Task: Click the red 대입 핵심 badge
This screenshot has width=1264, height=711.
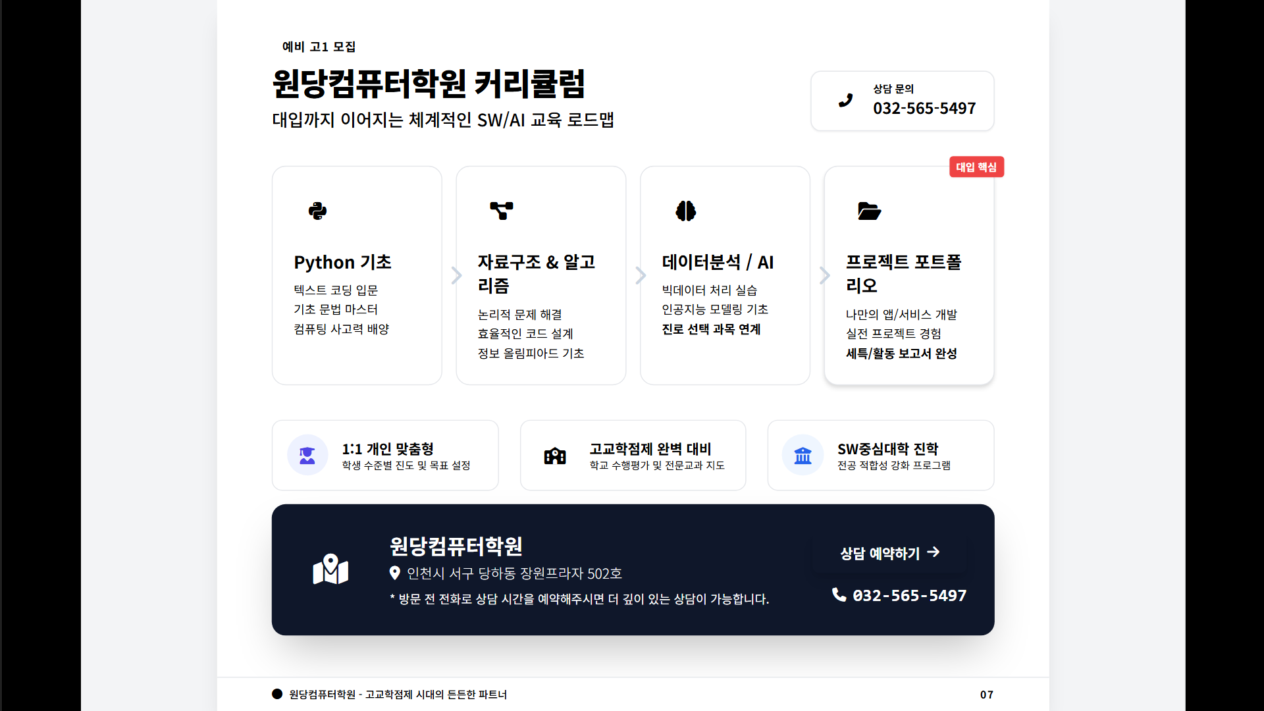Action: click(976, 167)
